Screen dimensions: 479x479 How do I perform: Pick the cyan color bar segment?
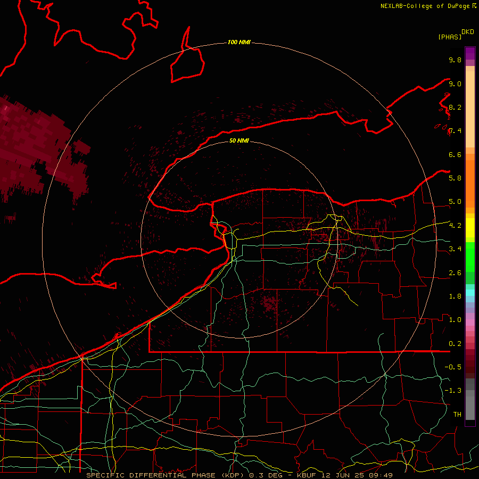[x=470, y=292]
